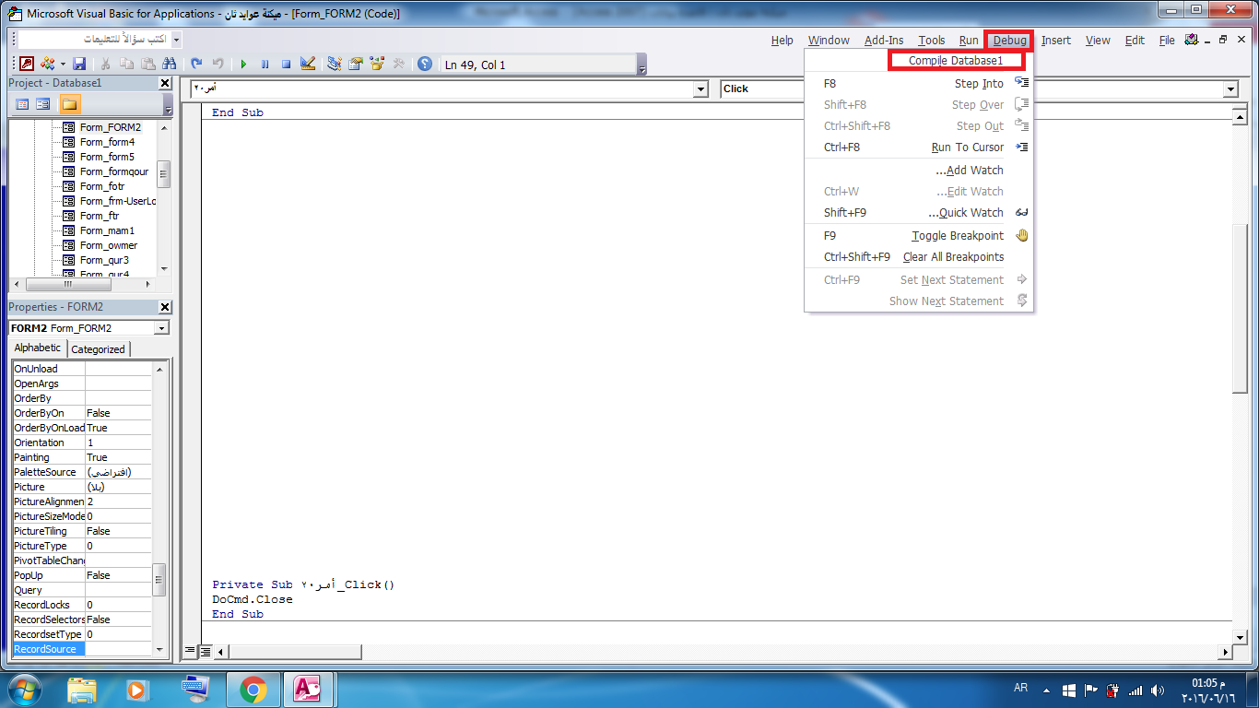This screenshot has height=708, width=1259.
Task: Run the Sub with the play icon
Action: [243, 65]
